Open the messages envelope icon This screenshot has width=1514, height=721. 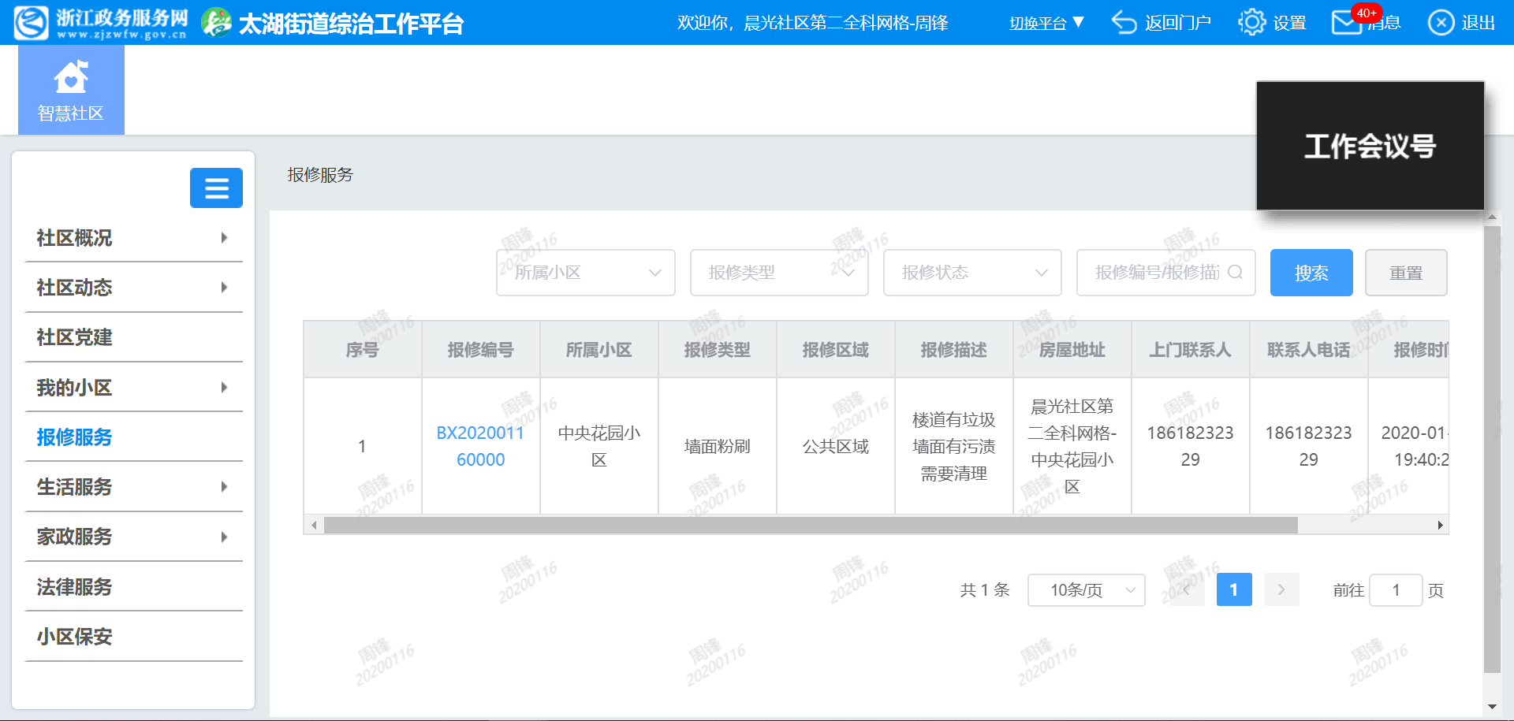click(1345, 23)
